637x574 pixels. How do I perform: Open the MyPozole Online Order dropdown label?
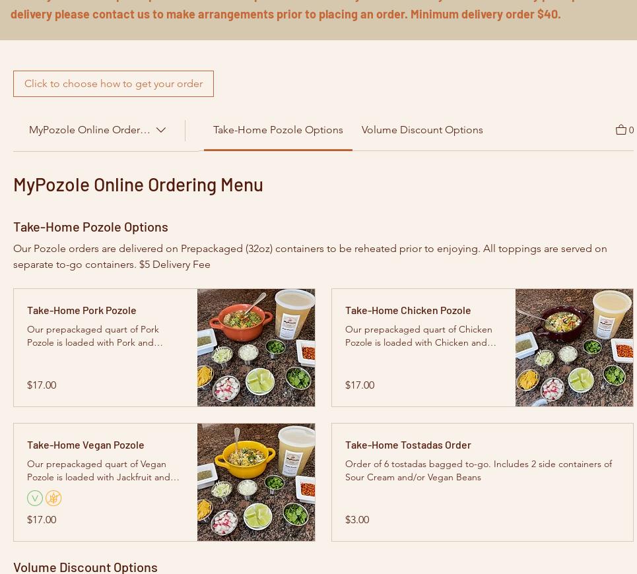[x=89, y=130]
